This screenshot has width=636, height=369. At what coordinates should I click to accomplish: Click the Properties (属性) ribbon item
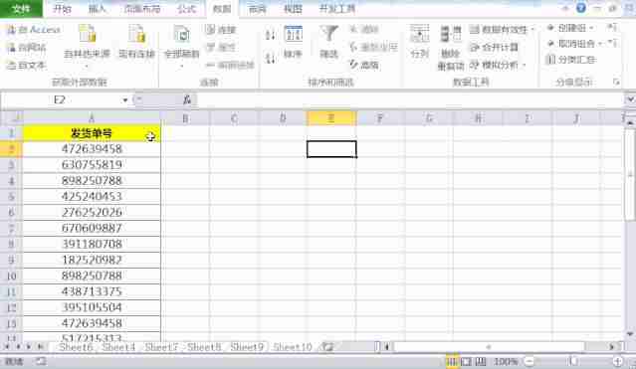tap(221, 48)
